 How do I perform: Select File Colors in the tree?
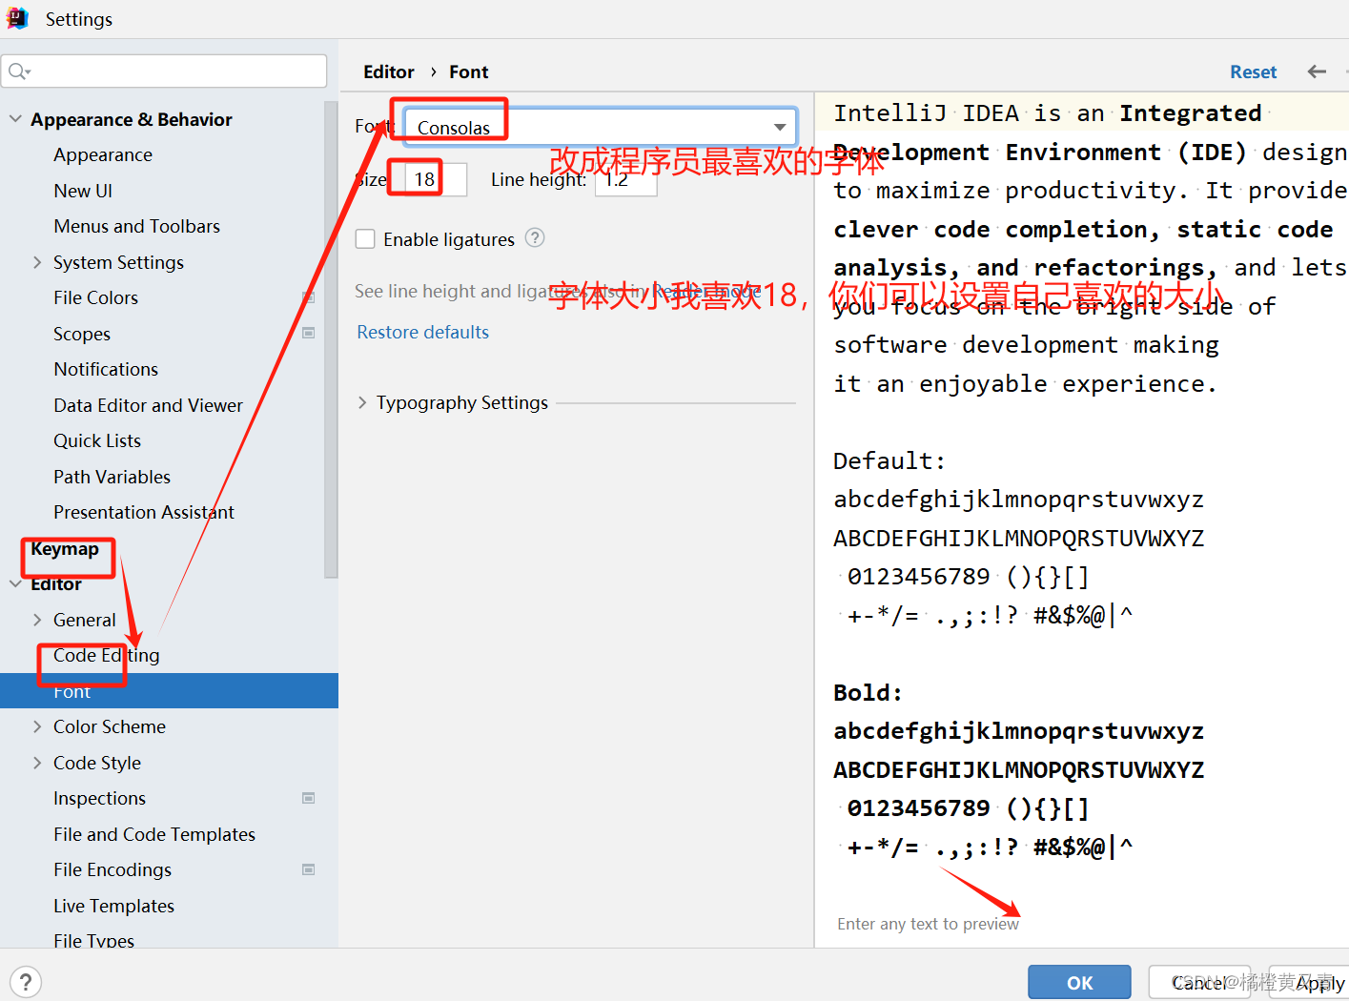pyautogui.click(x=95, y=297)
